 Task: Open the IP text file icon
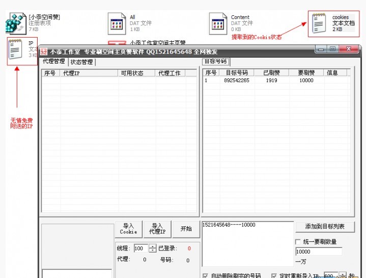pos(15,49)
